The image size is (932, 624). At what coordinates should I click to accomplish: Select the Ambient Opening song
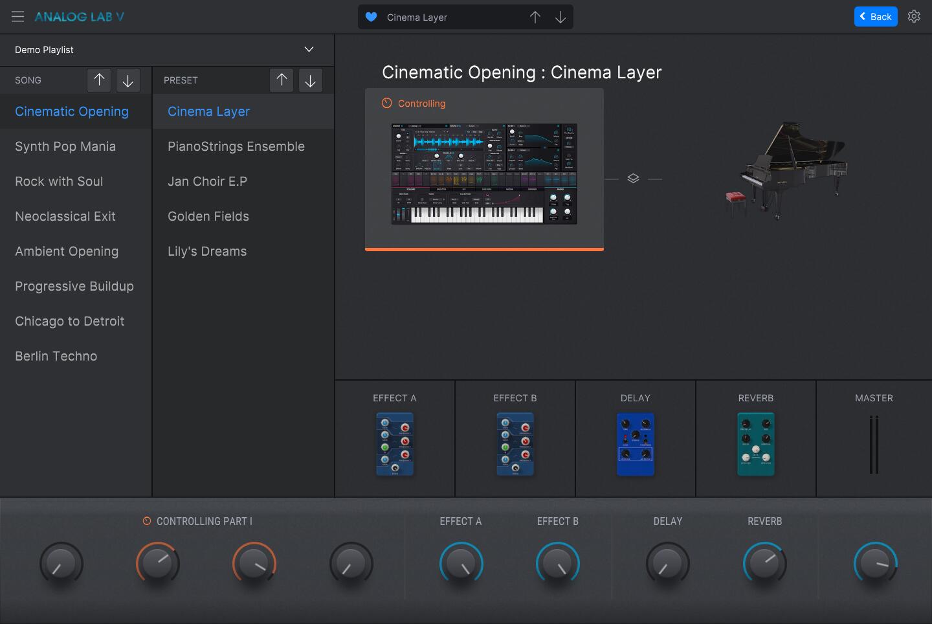[76, 251]
